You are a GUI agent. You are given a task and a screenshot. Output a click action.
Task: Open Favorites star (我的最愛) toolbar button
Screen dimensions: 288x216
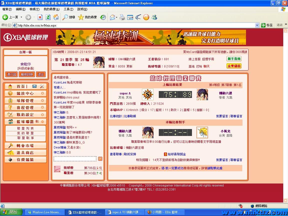[87, 17]
